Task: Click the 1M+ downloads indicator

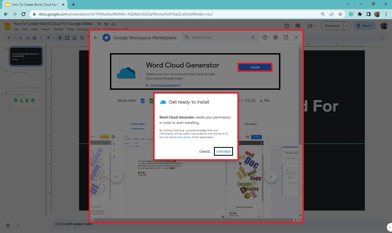Action: (265, 101)
